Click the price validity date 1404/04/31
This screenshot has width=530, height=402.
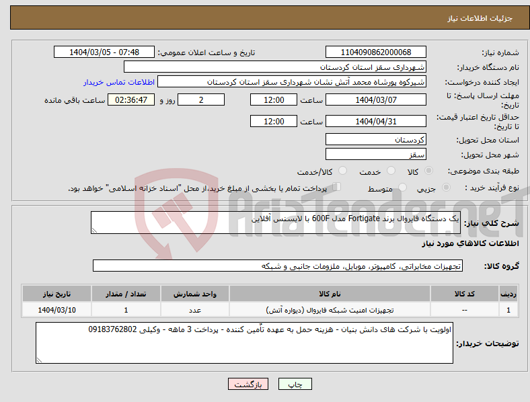coord(376,121)
